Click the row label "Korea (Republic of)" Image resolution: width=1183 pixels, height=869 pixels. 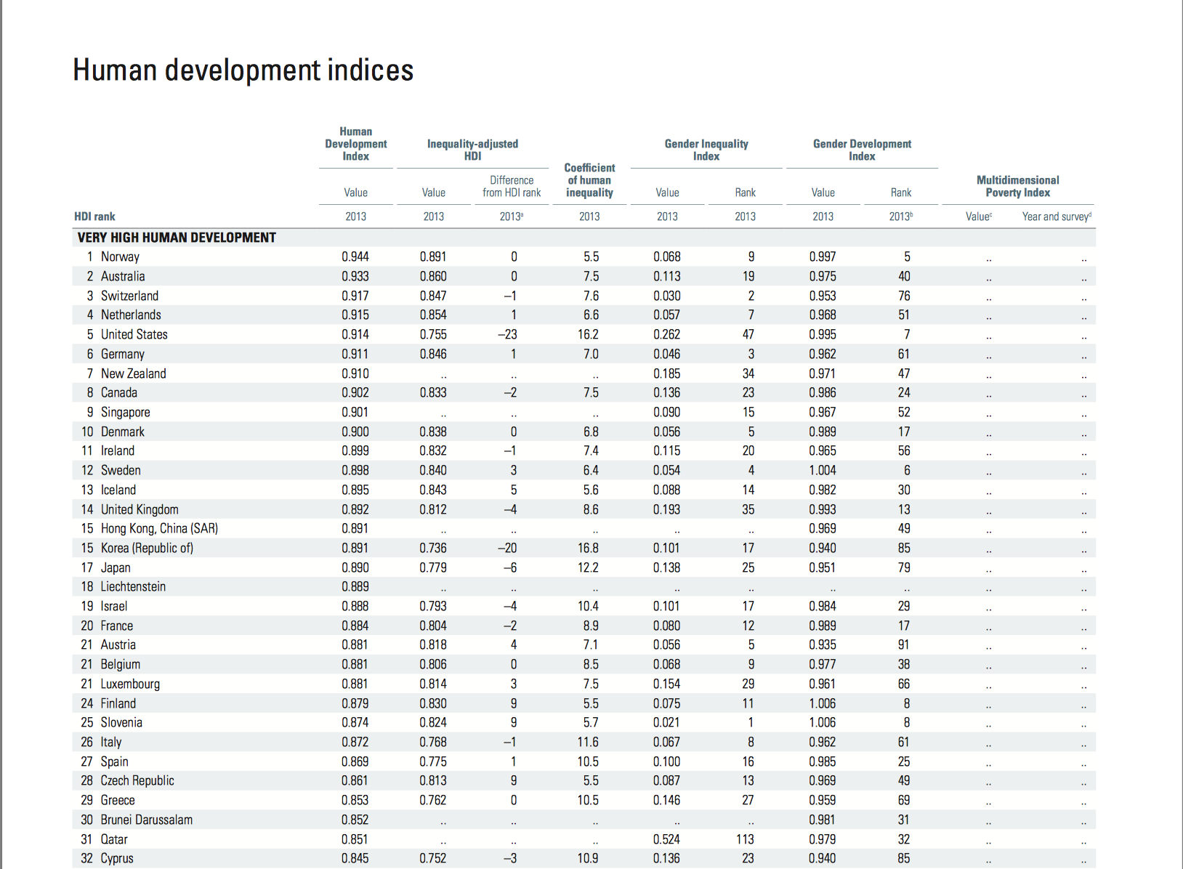(x=147, y=548)
